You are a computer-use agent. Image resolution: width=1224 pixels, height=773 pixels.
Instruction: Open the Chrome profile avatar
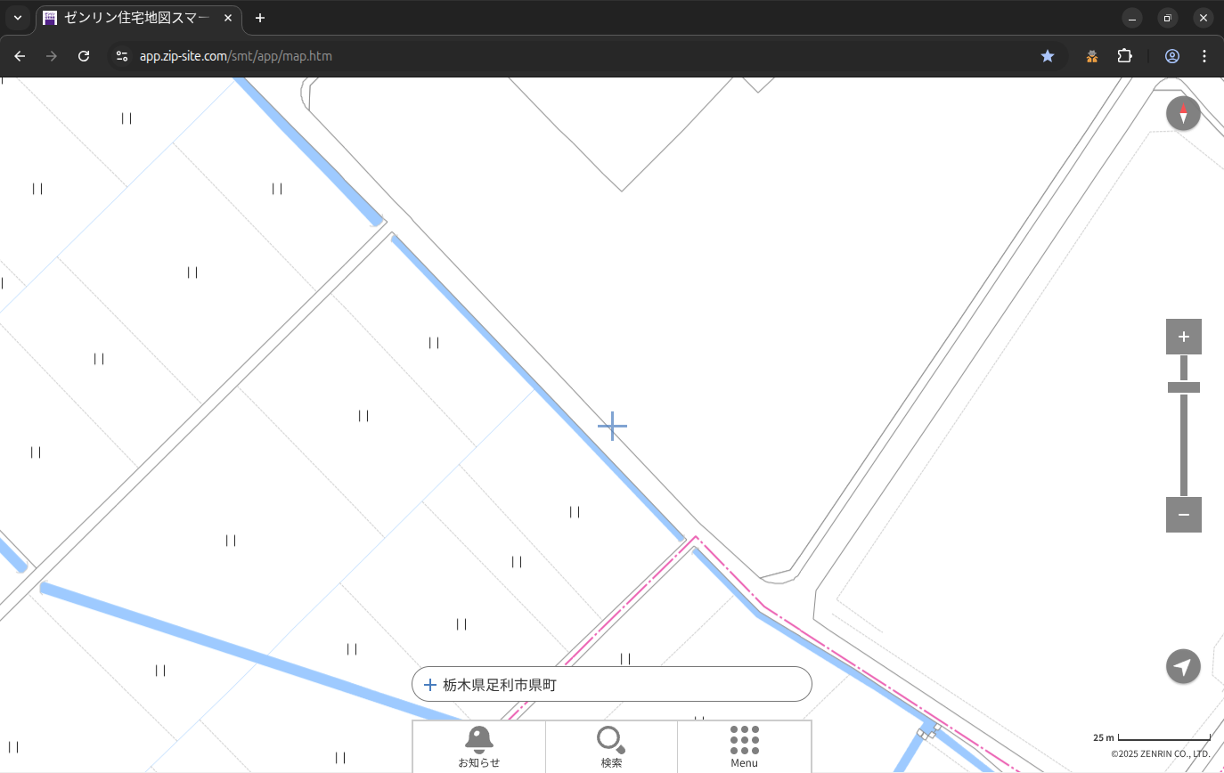1171,56
